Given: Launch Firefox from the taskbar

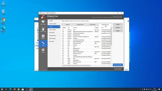Looking at the screenshot, I should (14, 89).
